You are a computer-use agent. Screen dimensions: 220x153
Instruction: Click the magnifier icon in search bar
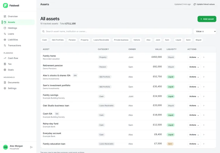(44, 31)
